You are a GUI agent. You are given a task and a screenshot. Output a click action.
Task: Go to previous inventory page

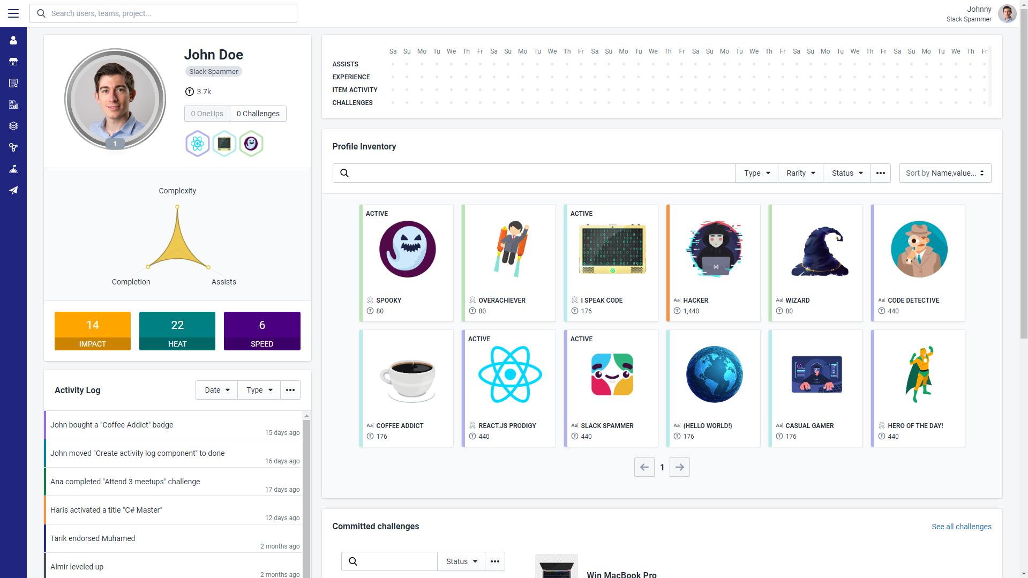point(644,467)
